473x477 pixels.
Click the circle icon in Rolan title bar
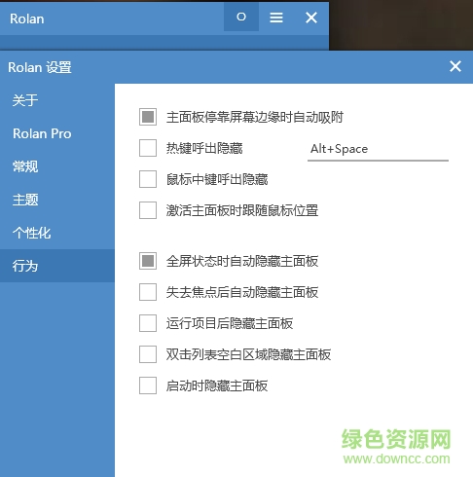tap(241, 17)
